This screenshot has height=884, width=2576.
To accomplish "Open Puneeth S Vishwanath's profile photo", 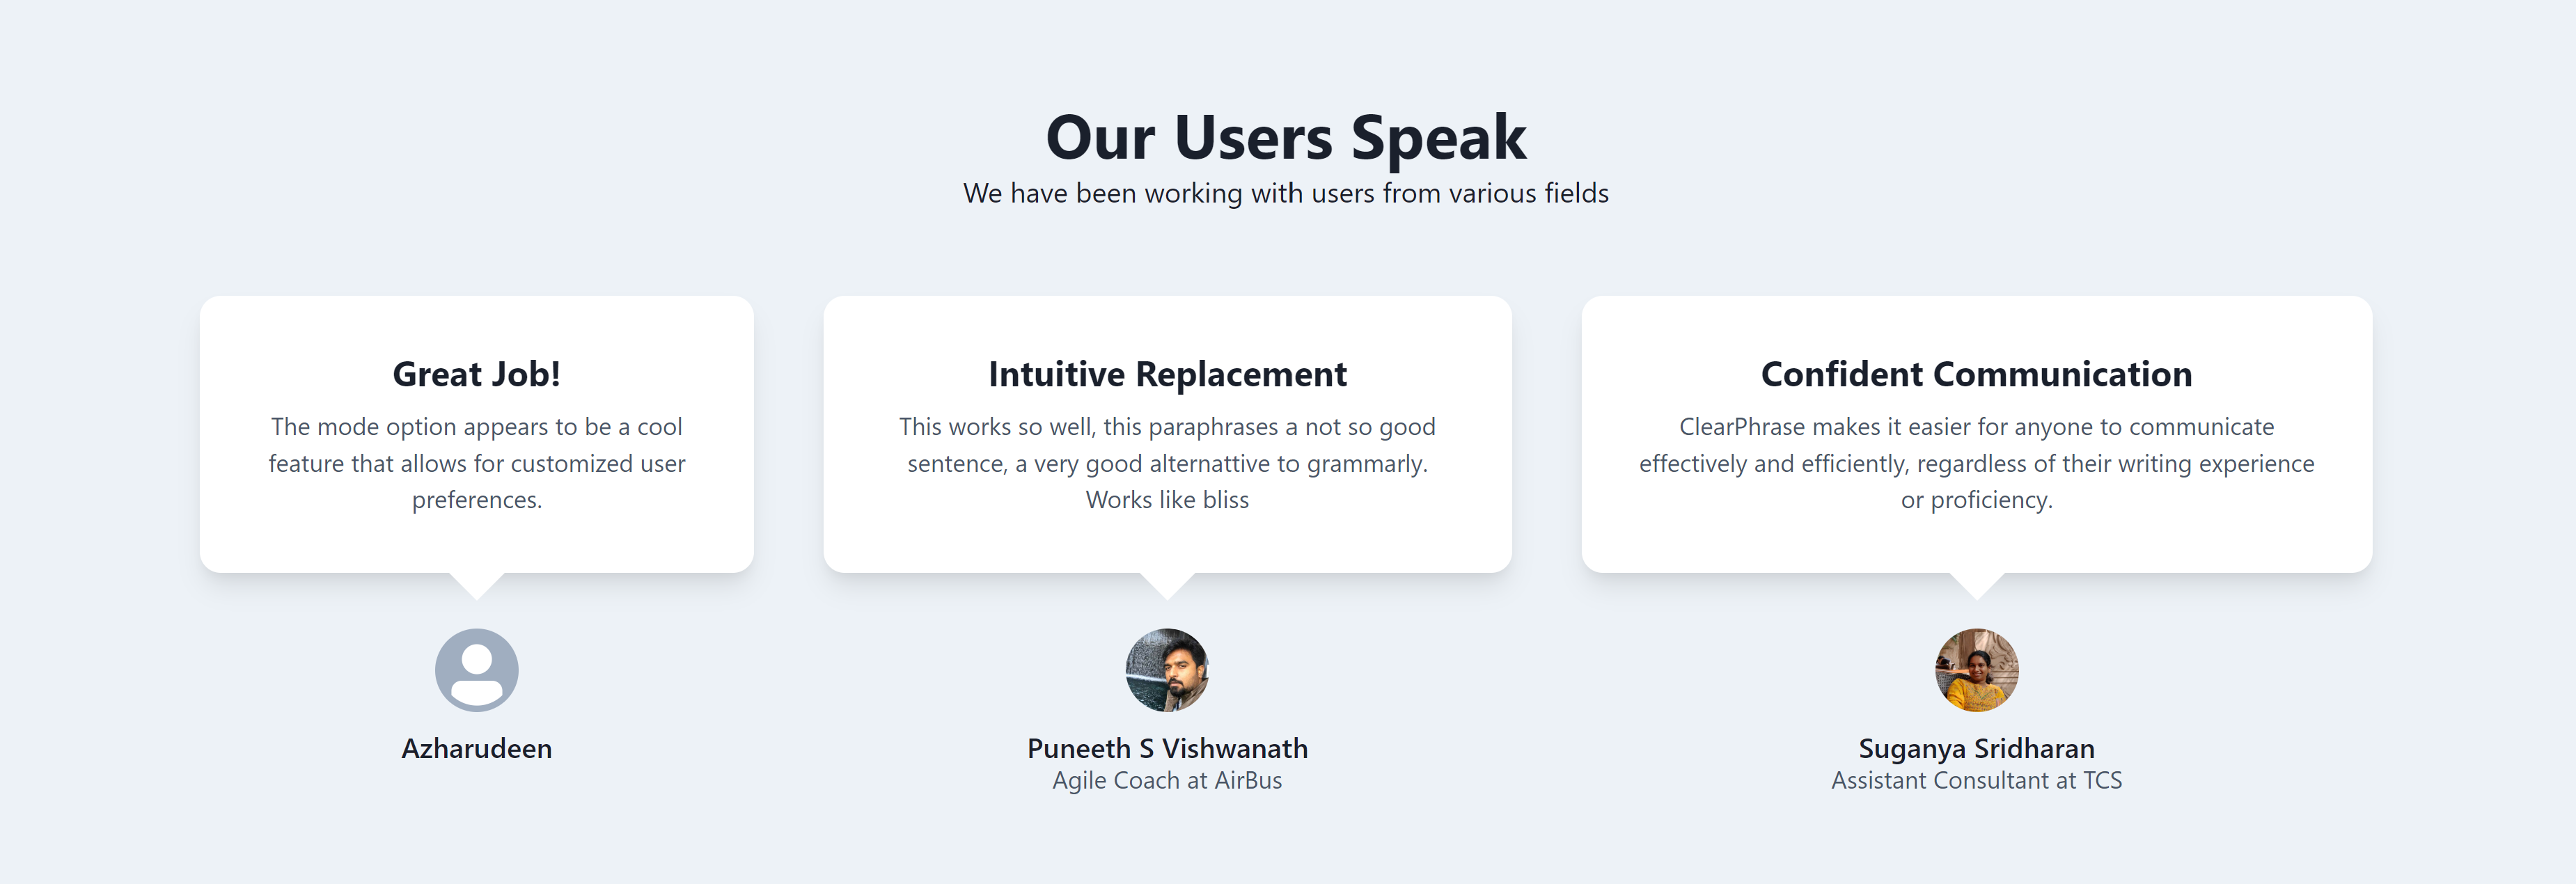I will click(1167, 670).
